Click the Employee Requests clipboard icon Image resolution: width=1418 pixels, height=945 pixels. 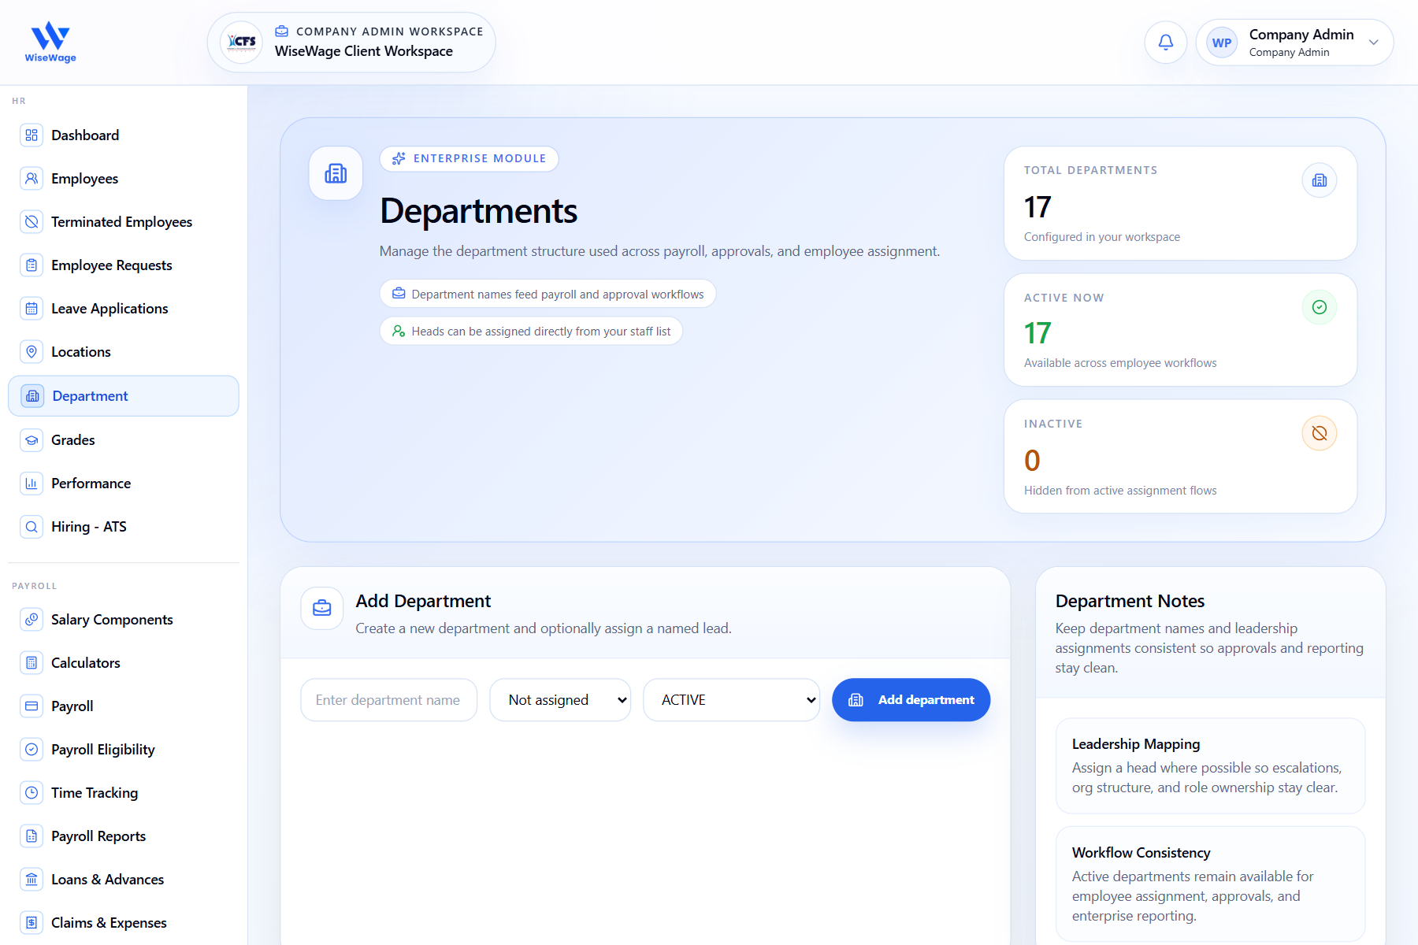(x=32, y=265)
